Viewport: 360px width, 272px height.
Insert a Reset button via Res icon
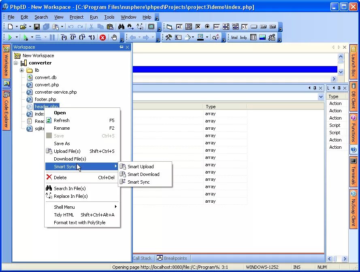coord(273,27)
